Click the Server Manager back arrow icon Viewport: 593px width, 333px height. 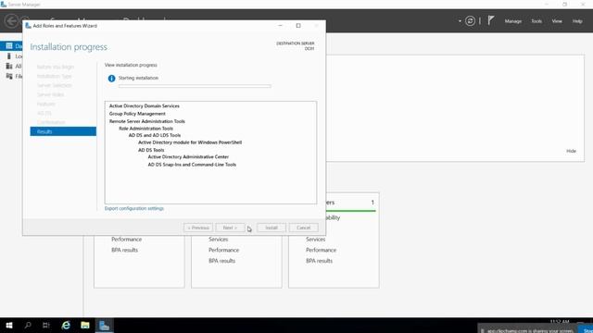pos(11,20)
